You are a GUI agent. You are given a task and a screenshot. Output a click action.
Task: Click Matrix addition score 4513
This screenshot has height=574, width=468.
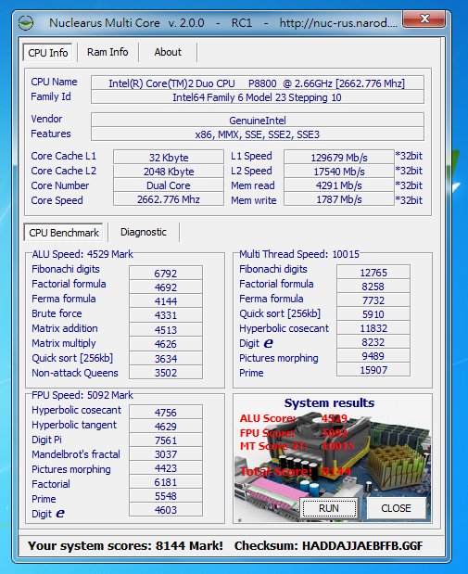coord(166,329)
